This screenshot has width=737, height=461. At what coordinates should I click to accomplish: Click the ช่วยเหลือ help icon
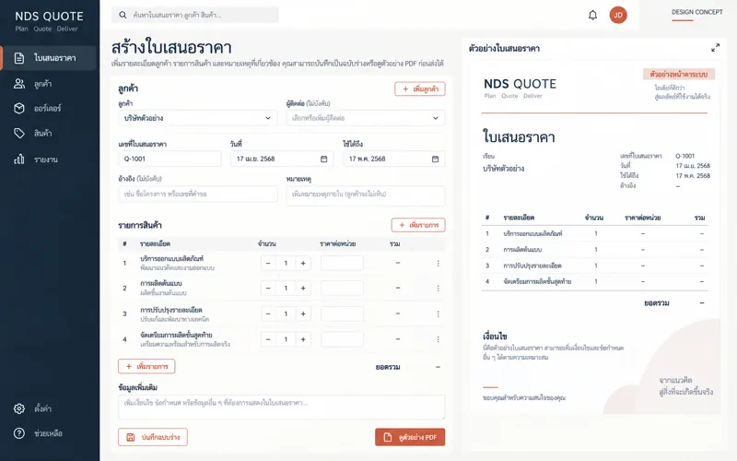19,433
